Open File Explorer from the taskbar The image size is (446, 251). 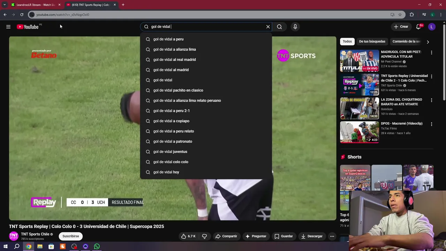coord(40,246)
